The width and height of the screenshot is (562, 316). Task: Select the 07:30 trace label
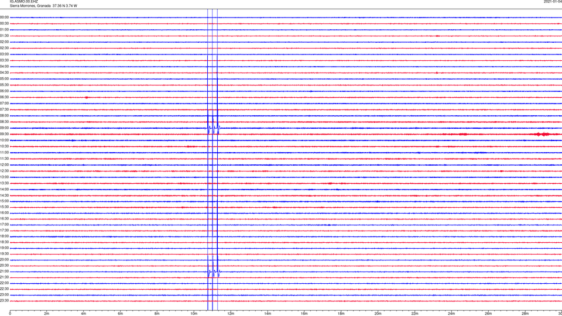tap(4, 109)
